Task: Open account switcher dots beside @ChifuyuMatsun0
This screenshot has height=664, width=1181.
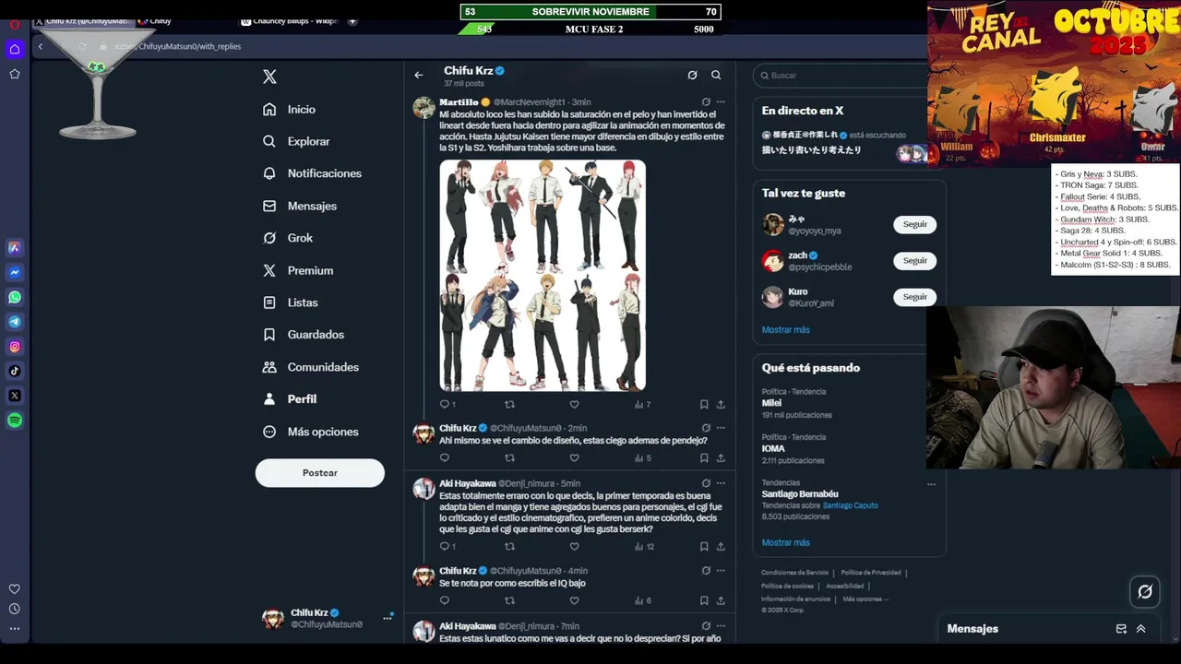Action: pyautogui.click(x=388, y=618)
